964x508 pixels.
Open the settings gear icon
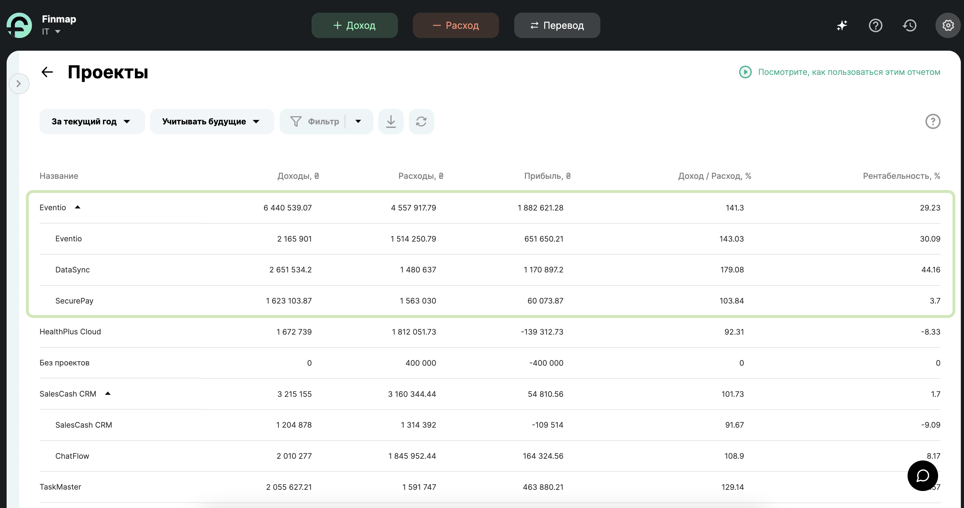[948, 25]
